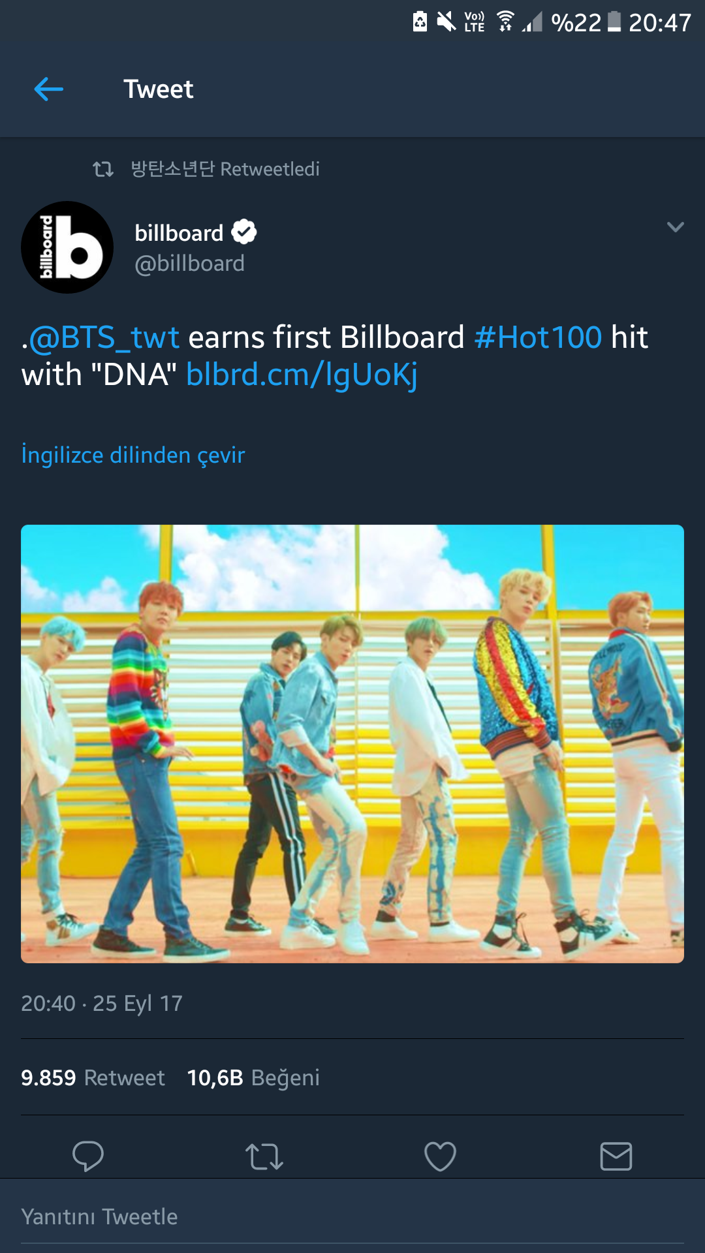The width and height of the screenshot is (705, 1253).
Task: Open the @billboard handle
Action: (x=189, y=264)
